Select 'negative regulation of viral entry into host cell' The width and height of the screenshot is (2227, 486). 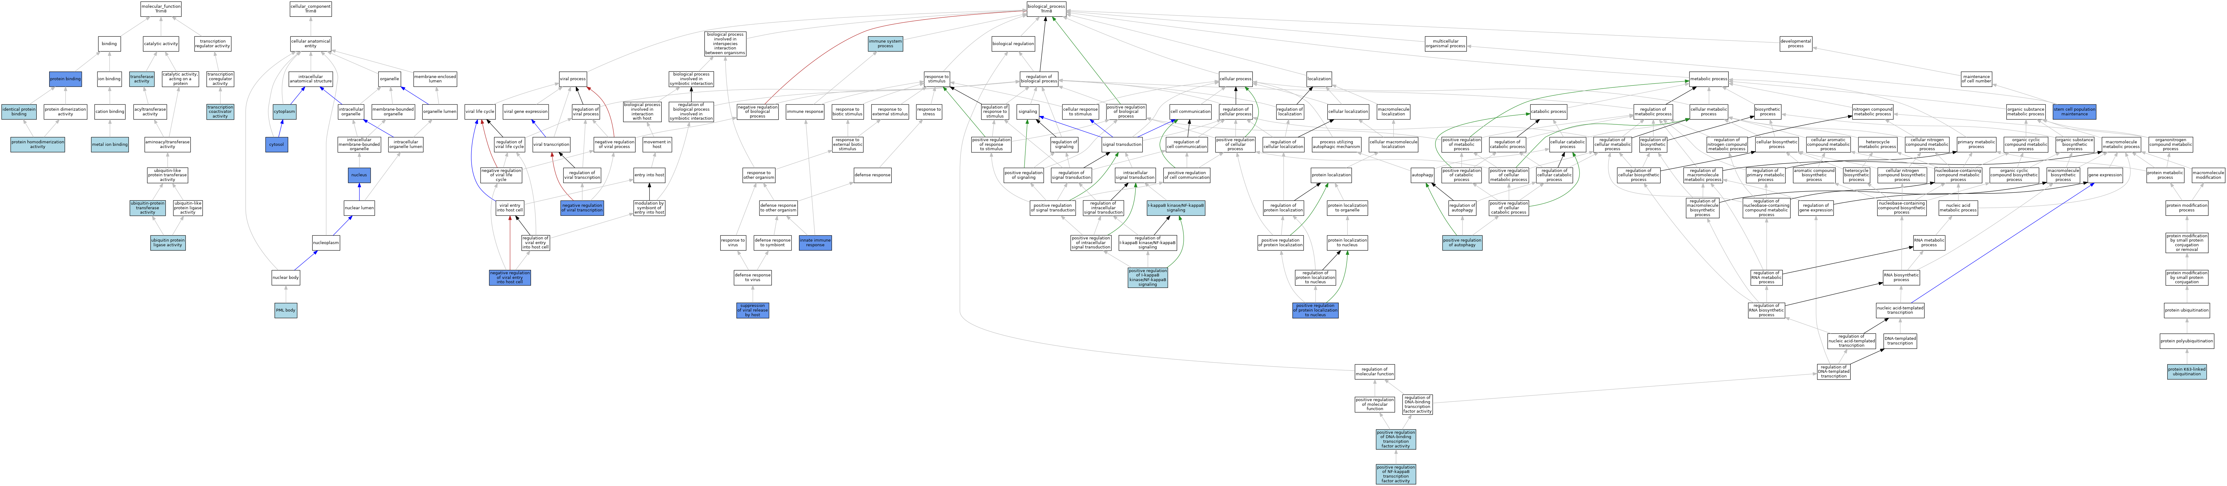click(x=510, y=277)
